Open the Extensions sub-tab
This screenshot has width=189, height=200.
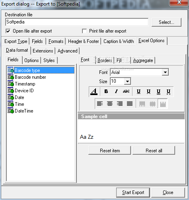tap(43, 51)
